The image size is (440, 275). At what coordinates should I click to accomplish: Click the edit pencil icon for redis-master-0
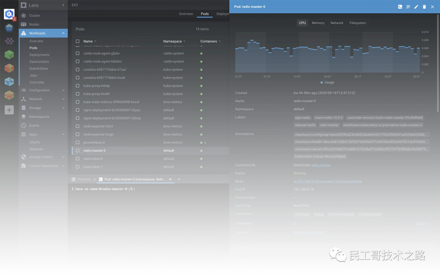[416, 7]
